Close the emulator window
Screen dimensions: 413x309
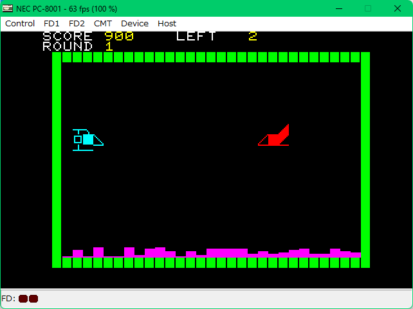(398, 8)
